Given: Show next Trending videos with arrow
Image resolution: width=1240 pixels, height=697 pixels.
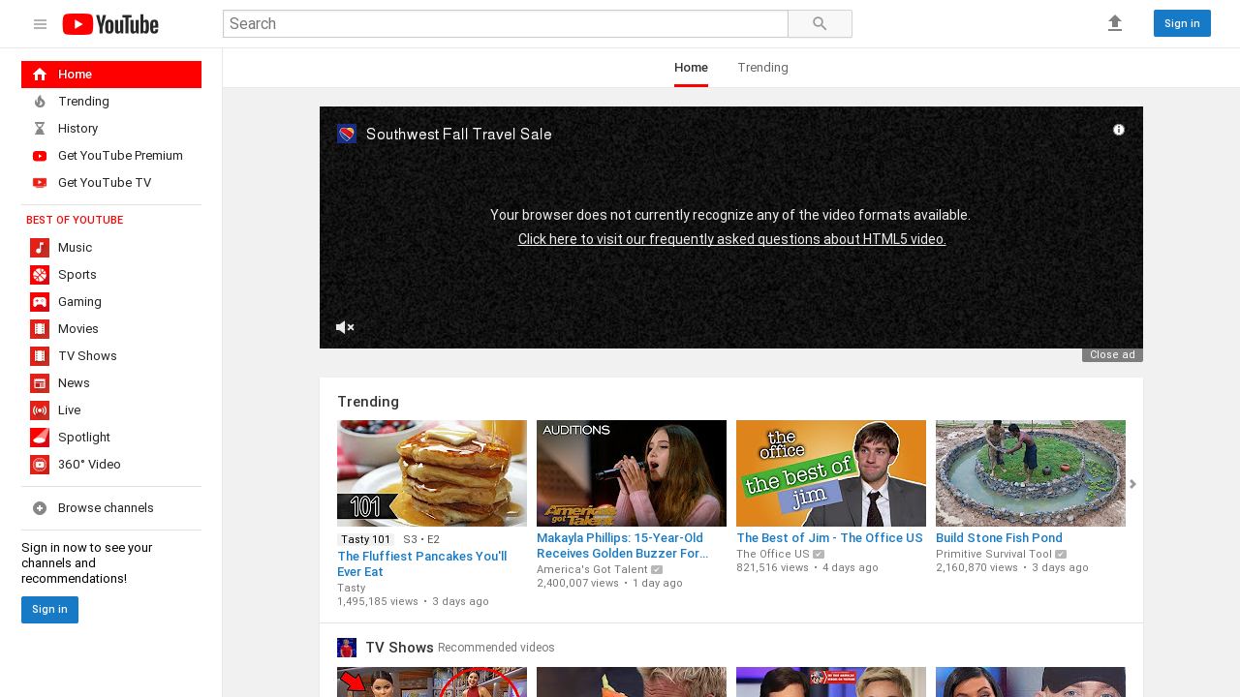Looking at the screenshot, I should pos(1132,484).
